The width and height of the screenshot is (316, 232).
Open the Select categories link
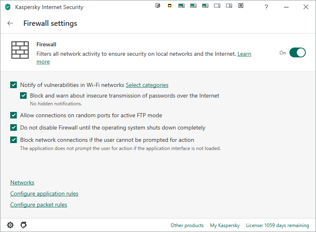(x=147, y=85)
